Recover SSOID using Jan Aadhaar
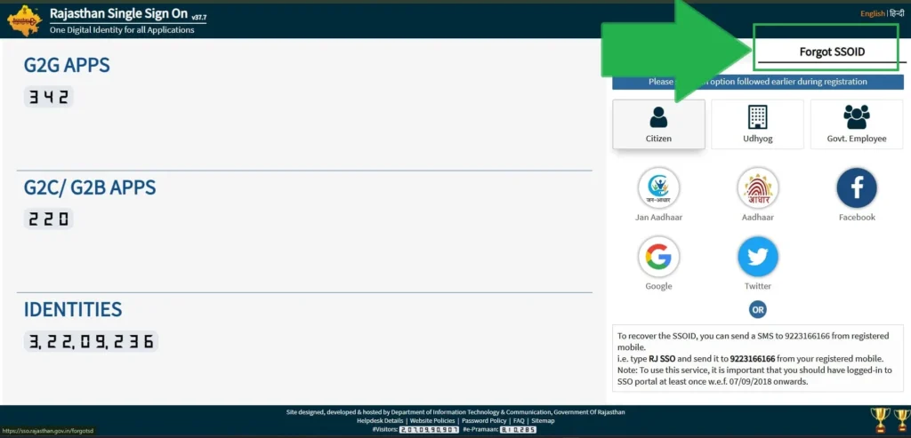Screen dimensions: 911x438 (658, 188)
